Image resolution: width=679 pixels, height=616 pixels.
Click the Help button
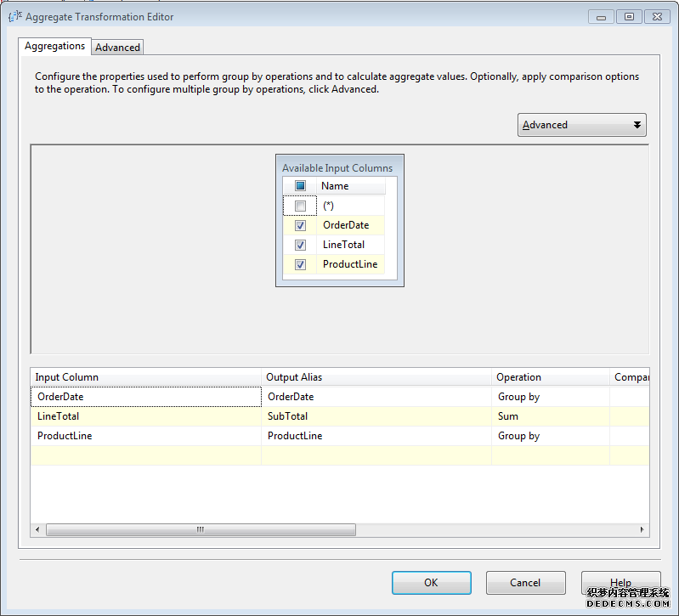(x=620, y=583)
